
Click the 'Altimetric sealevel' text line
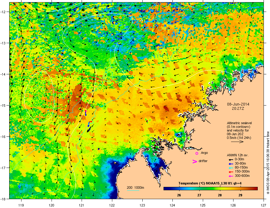[x=239, y=123]
